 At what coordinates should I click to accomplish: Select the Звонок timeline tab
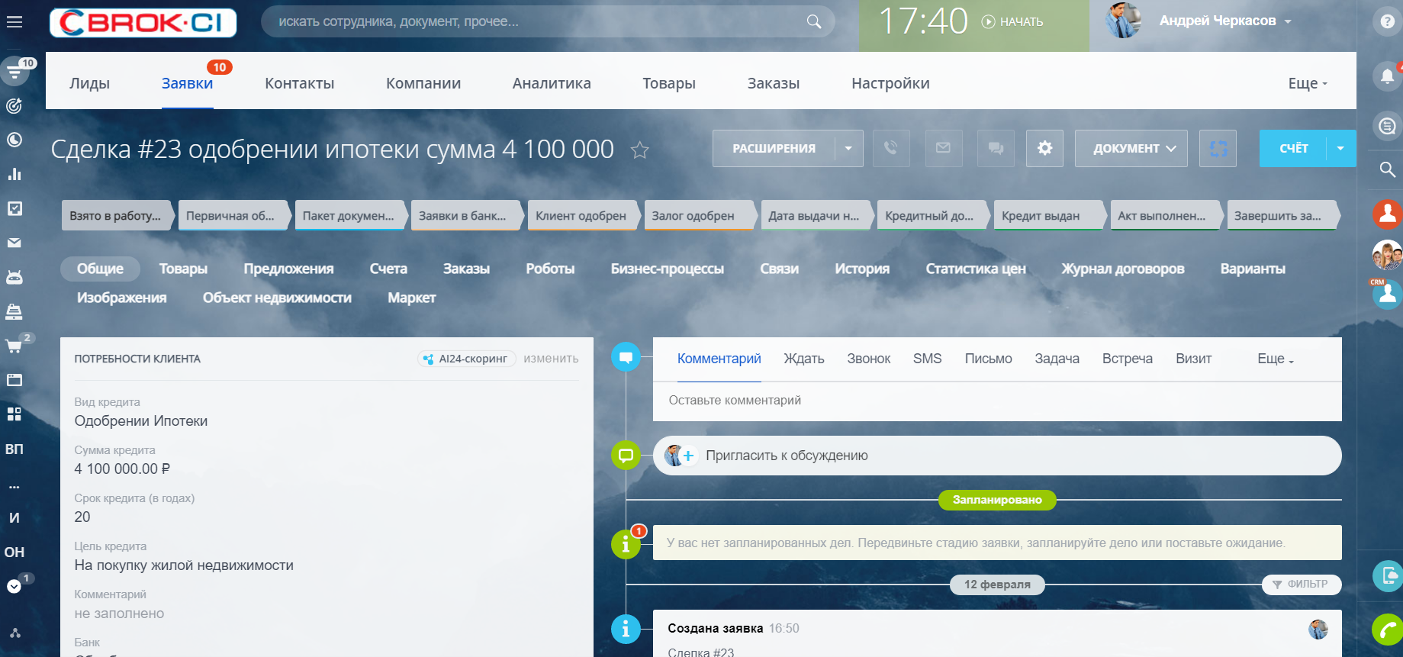(x=869, y=359)
